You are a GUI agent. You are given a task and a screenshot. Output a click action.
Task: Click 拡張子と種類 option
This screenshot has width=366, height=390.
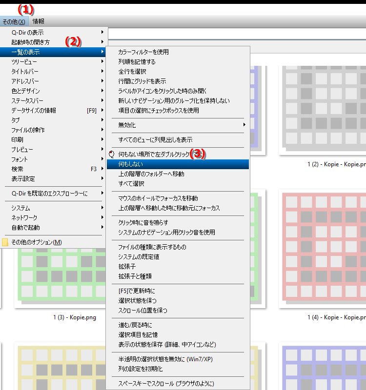click(178, 276)
